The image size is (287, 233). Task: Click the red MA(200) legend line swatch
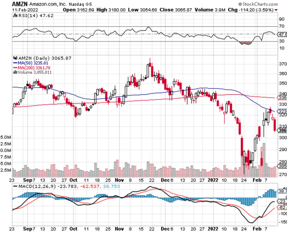(x=15, y=68)
